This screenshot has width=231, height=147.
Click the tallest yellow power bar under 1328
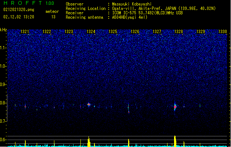pyautogui.click(x=175, y=141)
